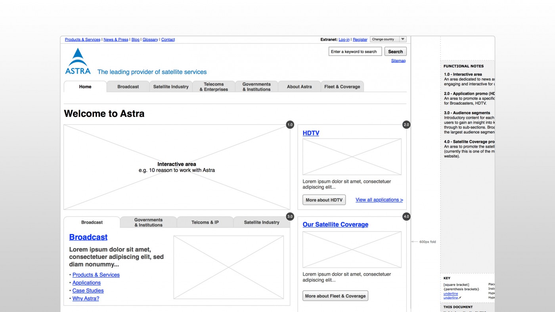Screen dimensions: 555x312
Task: Click the More about Fleet & Coverage button
Action: point(335,296)
